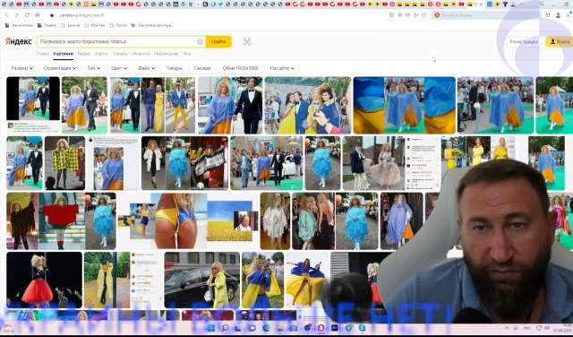The height and width of the screenshot is (337, 573).
Task: Click the Yandex logo
Action: click(x=19, y=41)
